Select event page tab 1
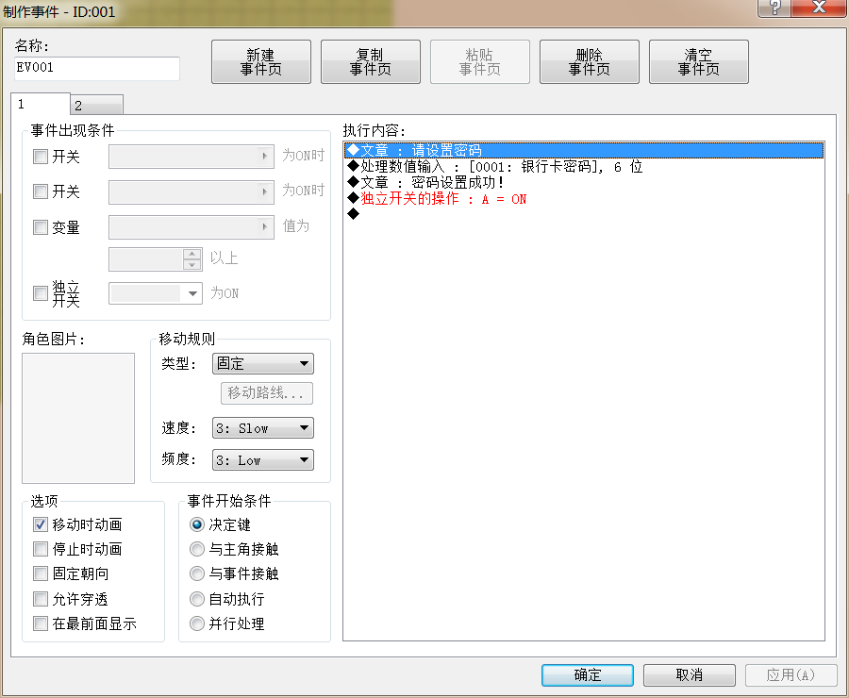The height and width of the screenshot is (698, 849). click(x=40, y=104)
